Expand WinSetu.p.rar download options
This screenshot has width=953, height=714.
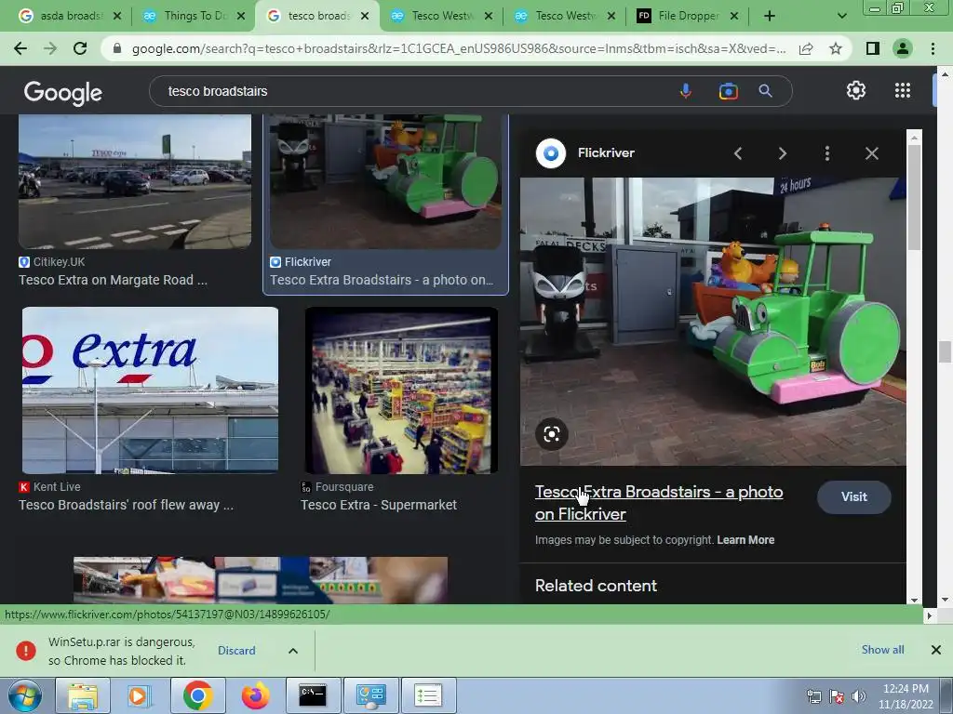pyautogui.click(x=293, y=651)
